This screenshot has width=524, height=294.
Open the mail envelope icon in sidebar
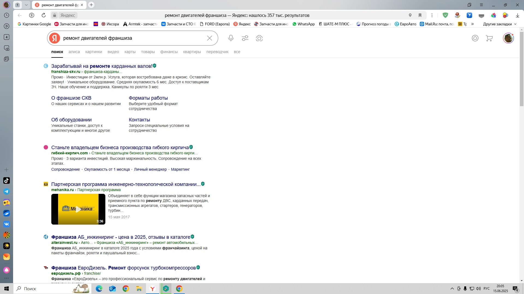pyautogui.click(x=7, y=257)
